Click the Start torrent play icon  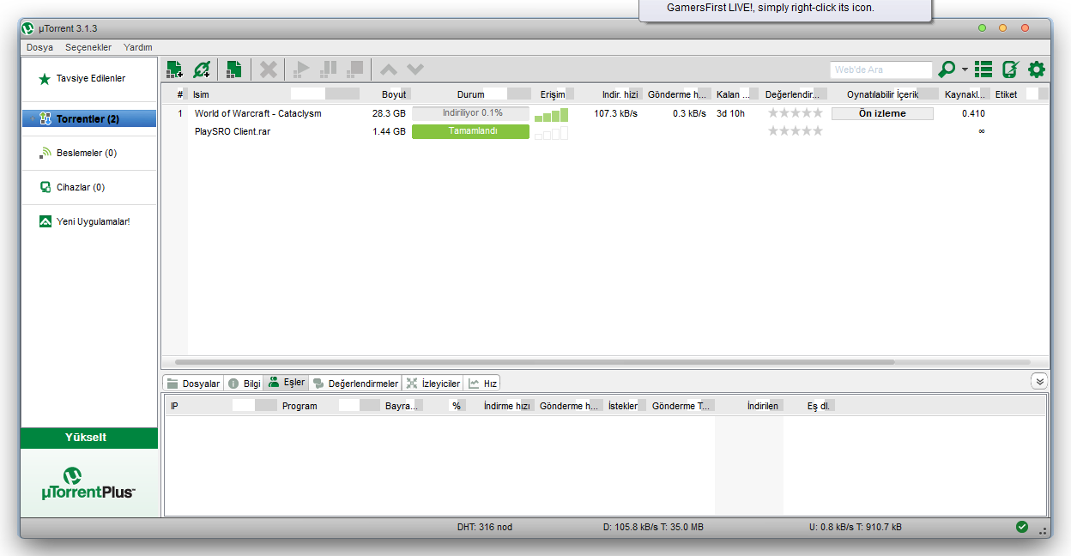[x=301, y=69]
